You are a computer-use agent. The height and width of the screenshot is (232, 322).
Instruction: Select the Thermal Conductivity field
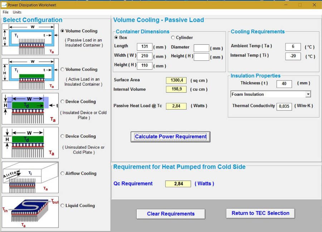(284, 107)
